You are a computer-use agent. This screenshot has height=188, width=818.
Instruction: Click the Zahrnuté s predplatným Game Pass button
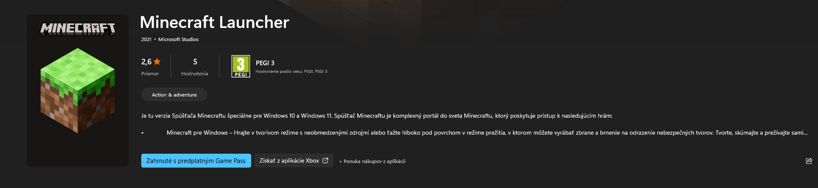[x=196, y=160]
